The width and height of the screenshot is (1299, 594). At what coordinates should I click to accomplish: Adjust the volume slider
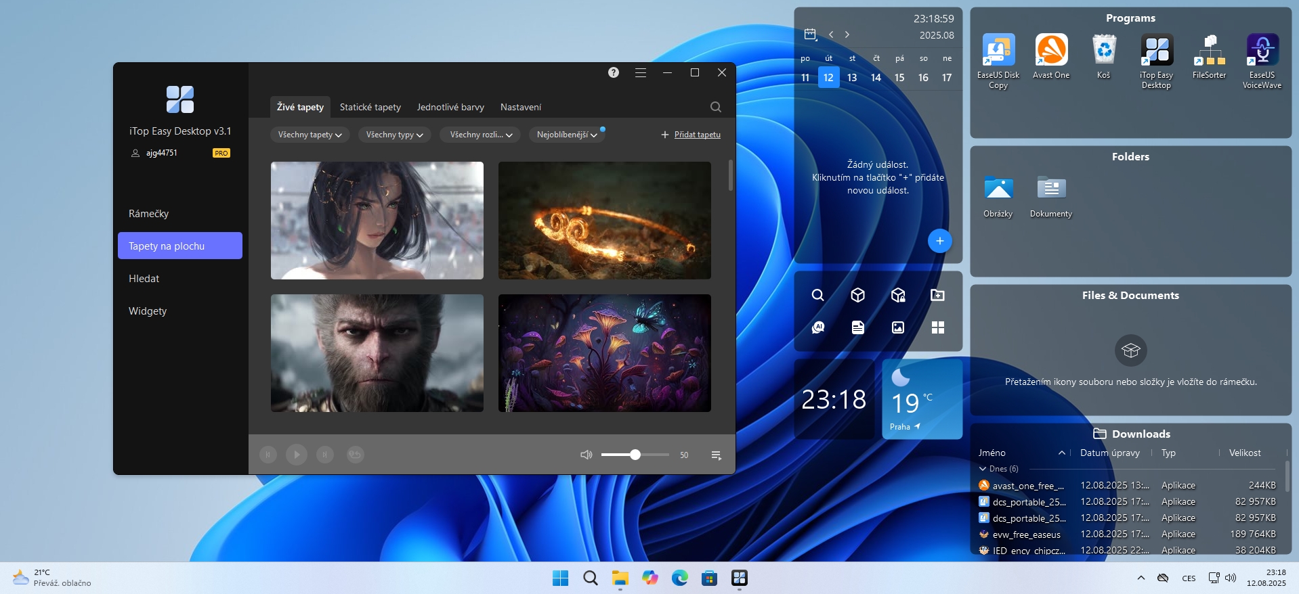click(x=635, y=455)
